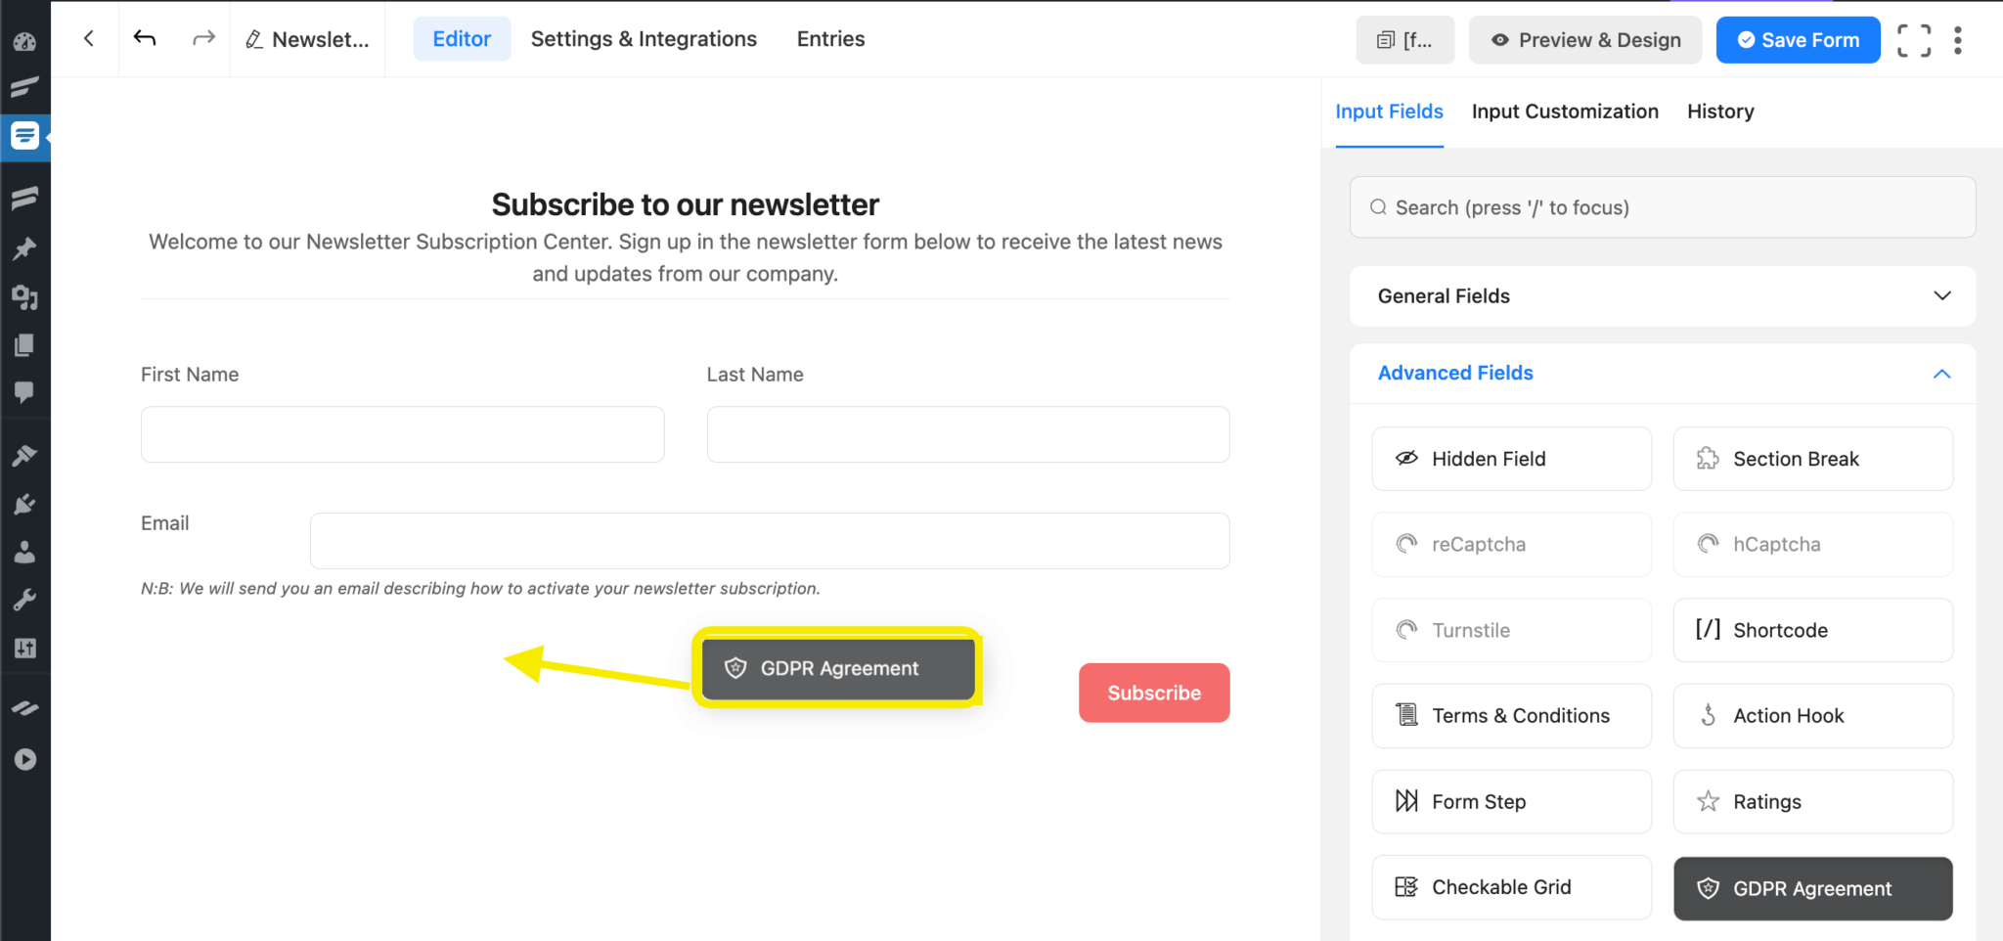Click the undo arrow in the toolbar

pyautogui.click(x=145, y=38)
